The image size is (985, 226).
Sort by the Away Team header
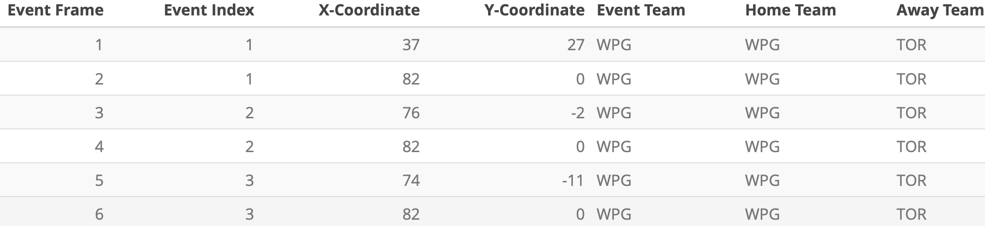pyautogui.click(x=939, y=11)
